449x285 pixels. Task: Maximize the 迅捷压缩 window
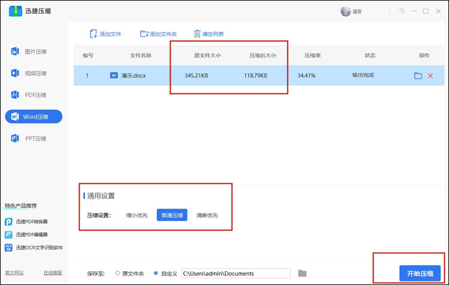tap(426, 11)
